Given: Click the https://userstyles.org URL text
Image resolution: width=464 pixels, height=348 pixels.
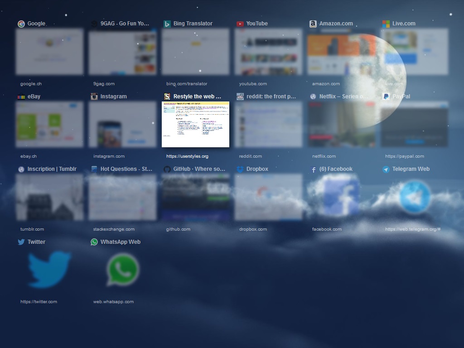Looking at the screenshot, I should tap(187, 156).
